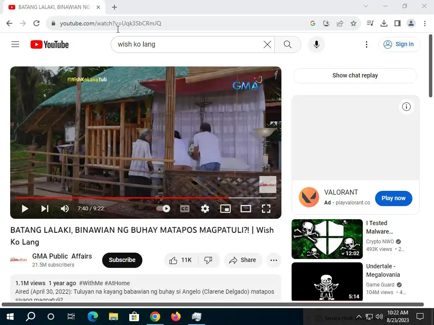
Task: Open player settings gear
Action: (x=205, y=208)
